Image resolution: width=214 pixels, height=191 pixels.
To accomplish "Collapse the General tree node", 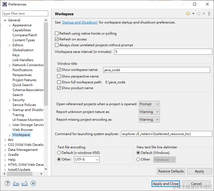I will pos(5,20).
